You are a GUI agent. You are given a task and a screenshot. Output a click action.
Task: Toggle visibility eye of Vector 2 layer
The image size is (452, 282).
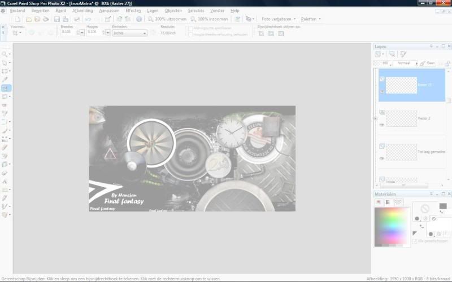(382, 125)
